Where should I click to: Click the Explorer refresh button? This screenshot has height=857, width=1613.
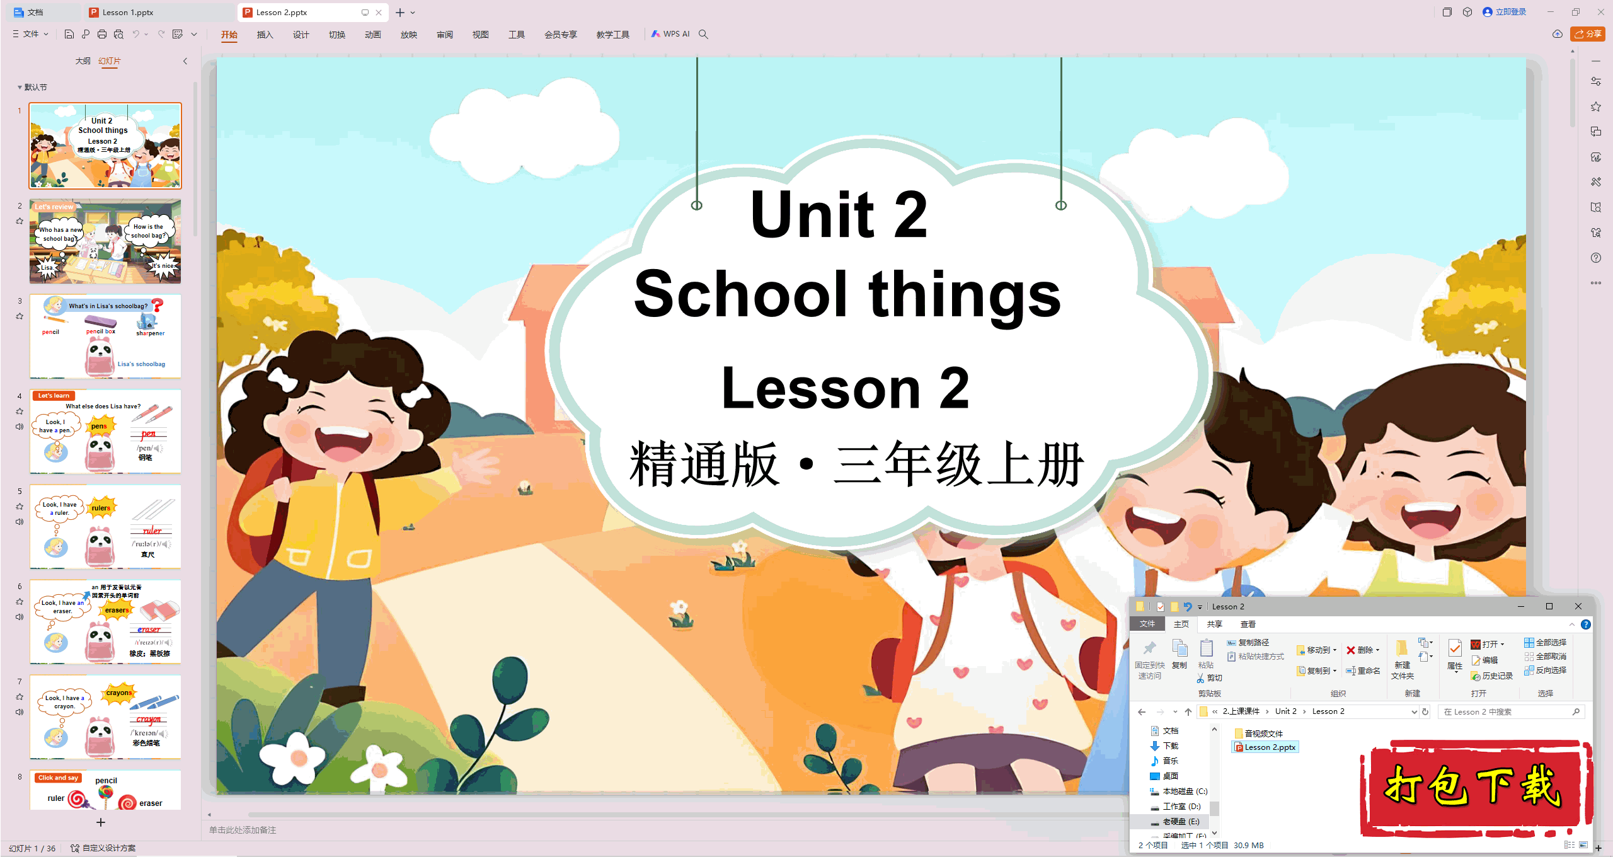click(1425, 711)
